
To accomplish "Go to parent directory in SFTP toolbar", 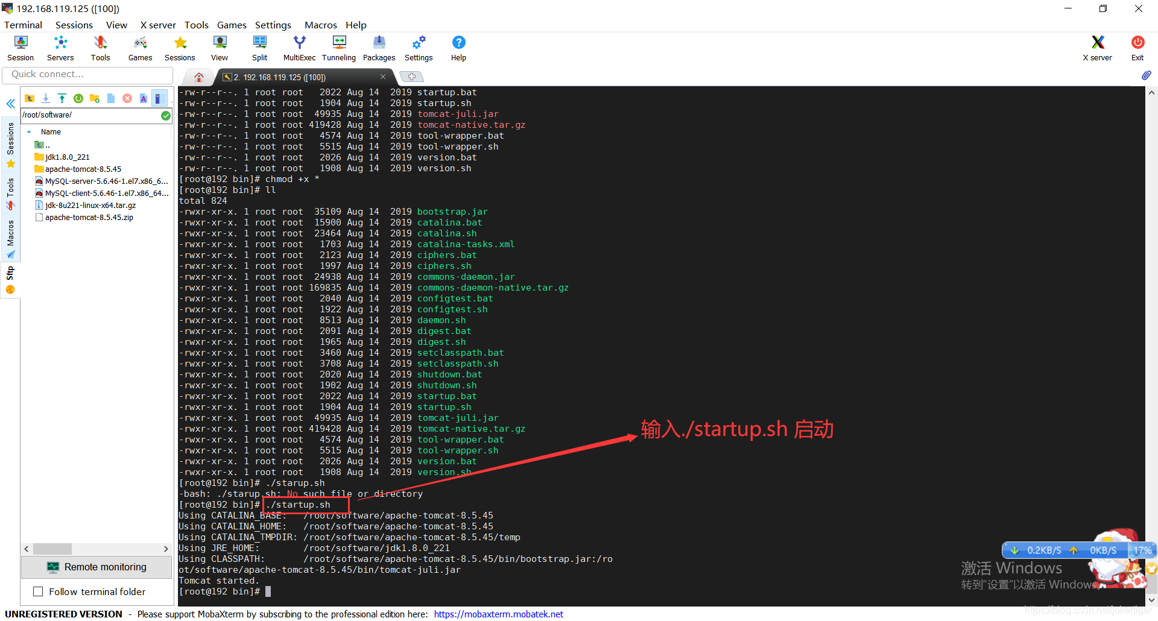I will (30, 98).
